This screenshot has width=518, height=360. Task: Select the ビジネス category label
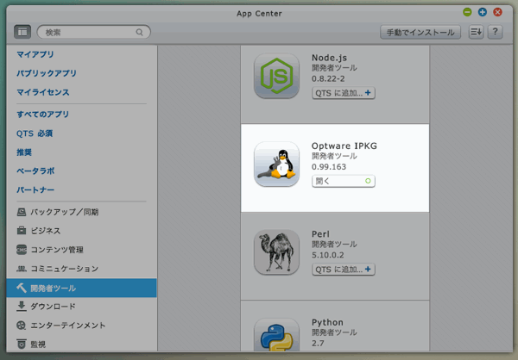click(x=46, y=231)
